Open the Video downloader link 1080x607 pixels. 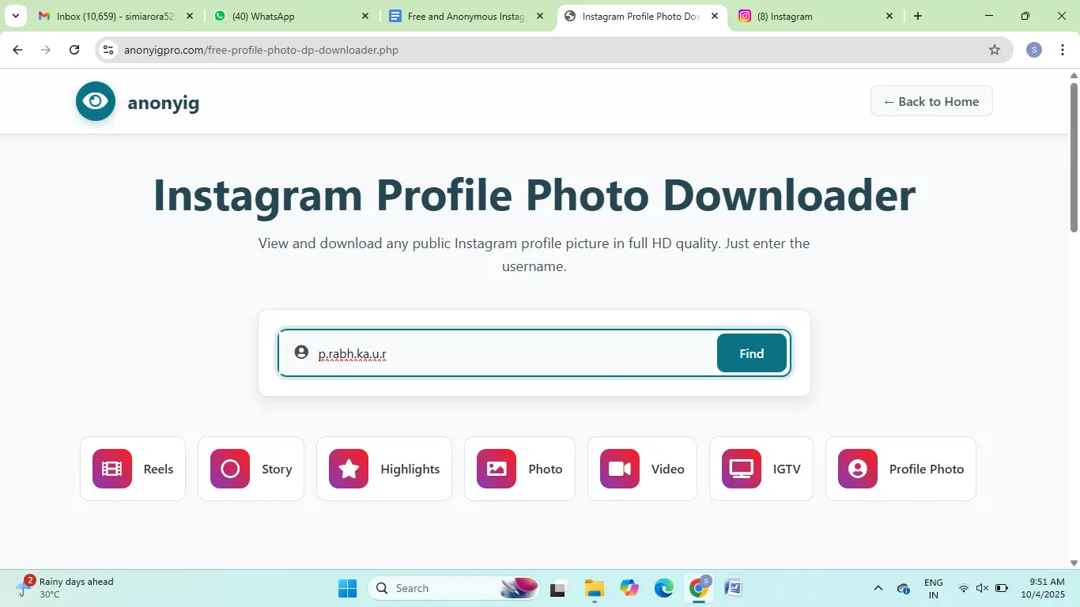click(x=642, y=469)
